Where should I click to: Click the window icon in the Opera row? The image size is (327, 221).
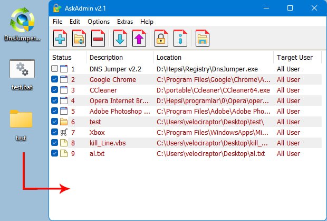pyautogui.click(x=64, y=100)
